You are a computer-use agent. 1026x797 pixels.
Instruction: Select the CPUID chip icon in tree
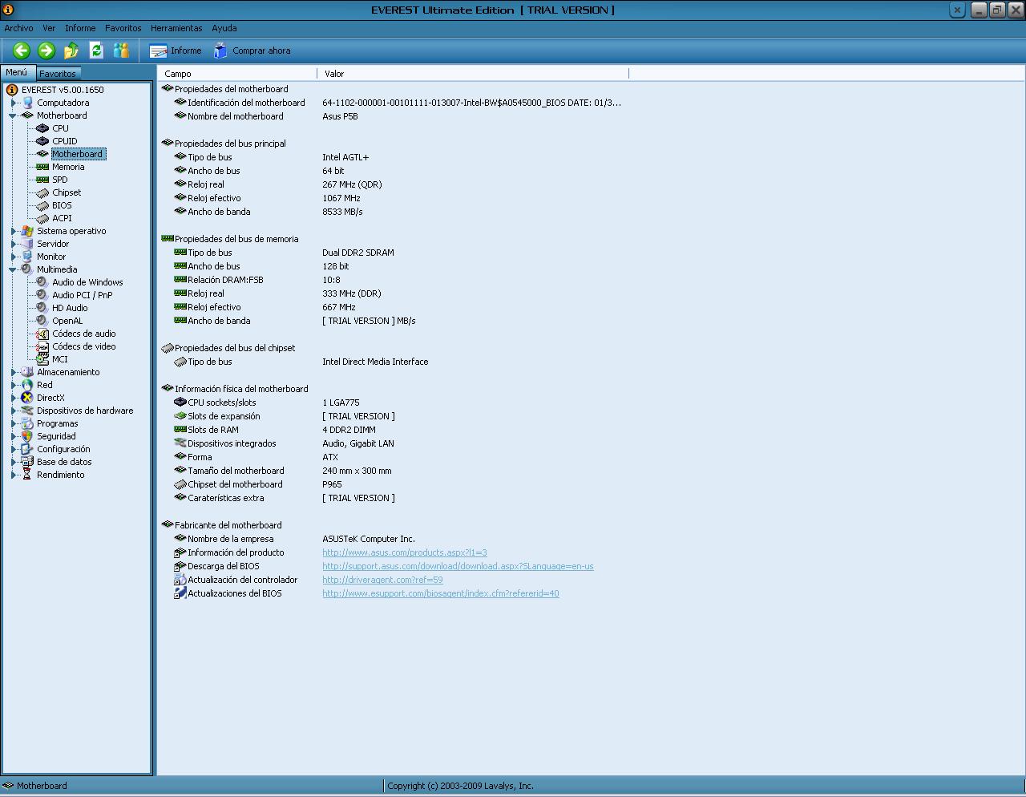click(x=42, y=141)
